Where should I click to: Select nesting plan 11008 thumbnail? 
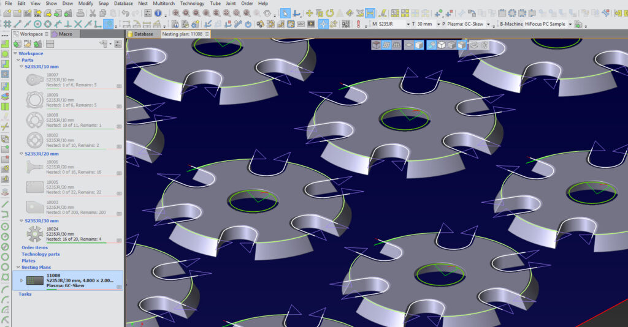(x=35, y=280)
